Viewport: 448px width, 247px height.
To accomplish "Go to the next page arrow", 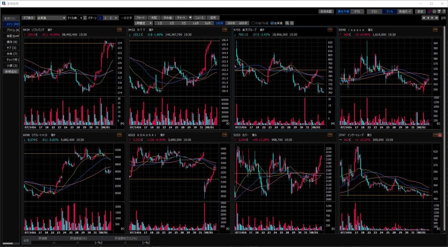I will pos(433,18).
